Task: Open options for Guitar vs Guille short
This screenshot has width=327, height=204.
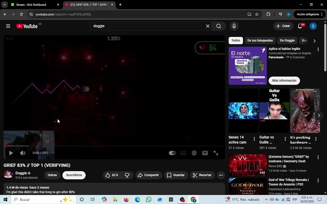Action: click(x=285, y=139)
